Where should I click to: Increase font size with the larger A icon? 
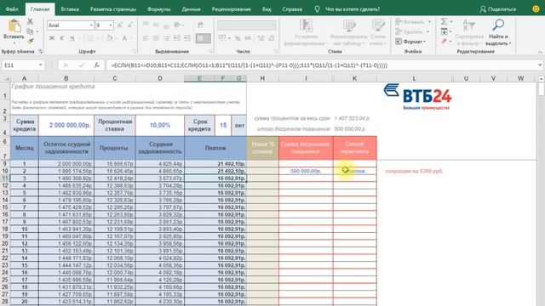[119, 25]
